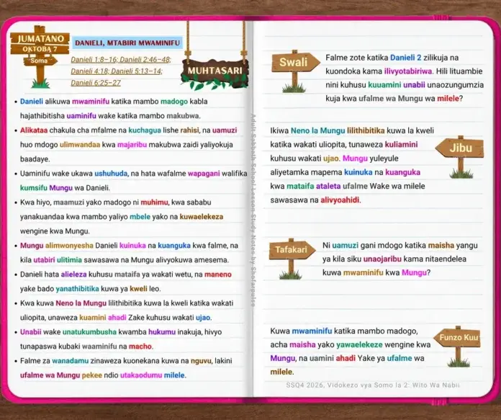Click the red word macho
The image size is (501, 420).
(x=140, y=346)
